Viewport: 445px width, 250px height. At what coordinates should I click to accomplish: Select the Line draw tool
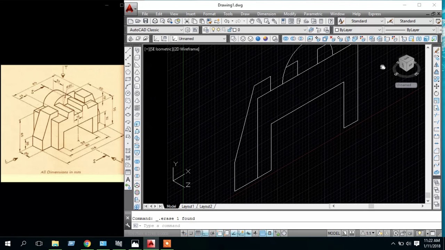tap(128, 51)
